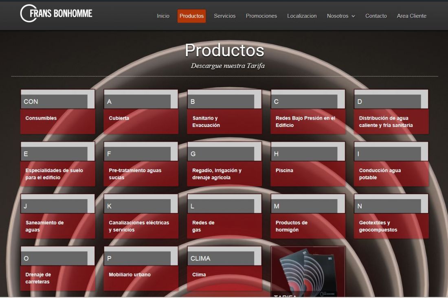Select the Mobiliario urbano category
Screen dimensions: 448x298
[x=141, y=269]
